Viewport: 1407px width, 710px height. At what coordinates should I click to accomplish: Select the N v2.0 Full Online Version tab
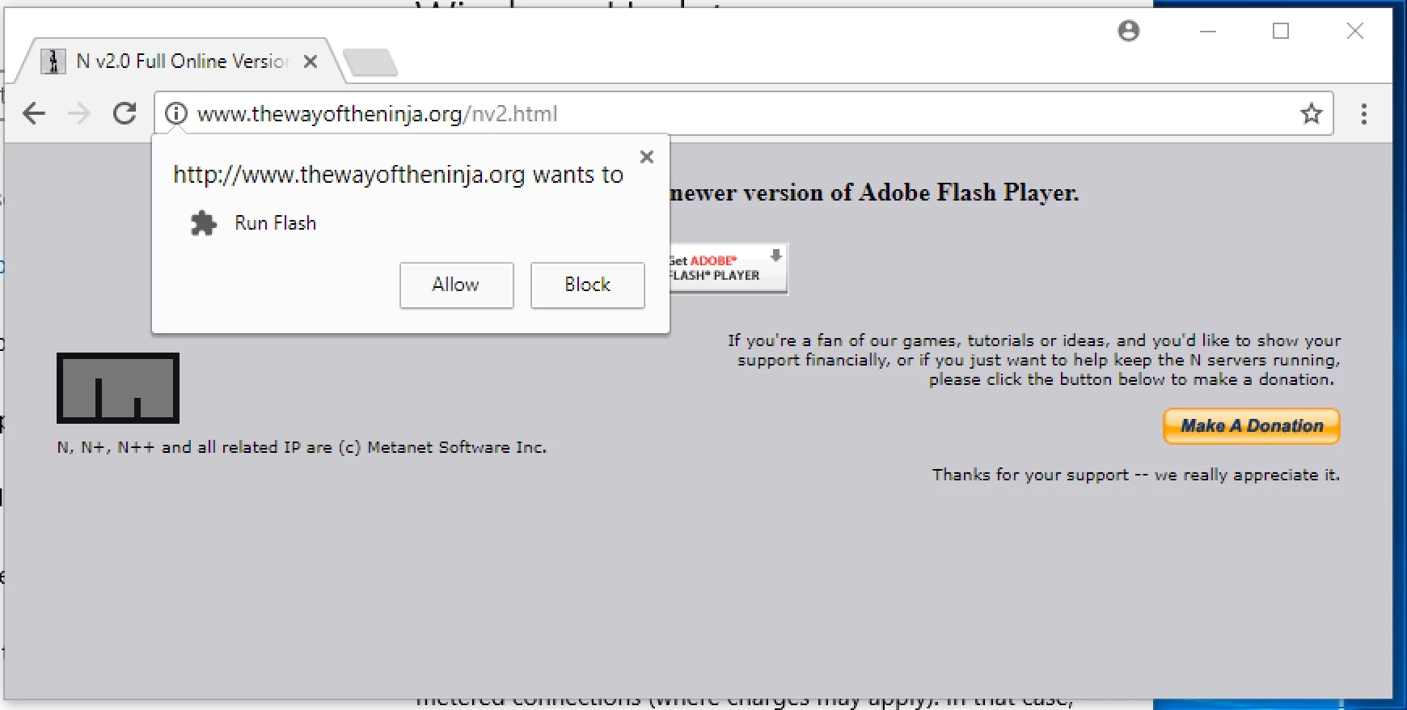[x=181, y=61]
